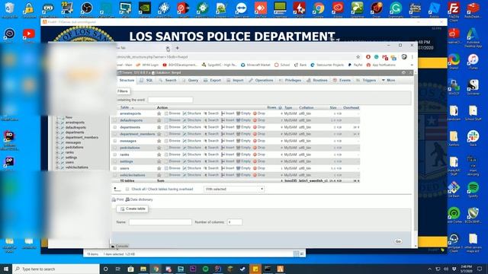This screenshot has width=488, height=274.
Task: Open the More tab dropdown
Action: tap(388, 81)
